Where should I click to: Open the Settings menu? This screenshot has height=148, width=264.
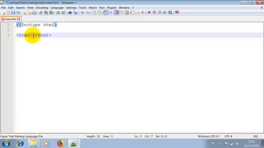[x=71, y=8]
